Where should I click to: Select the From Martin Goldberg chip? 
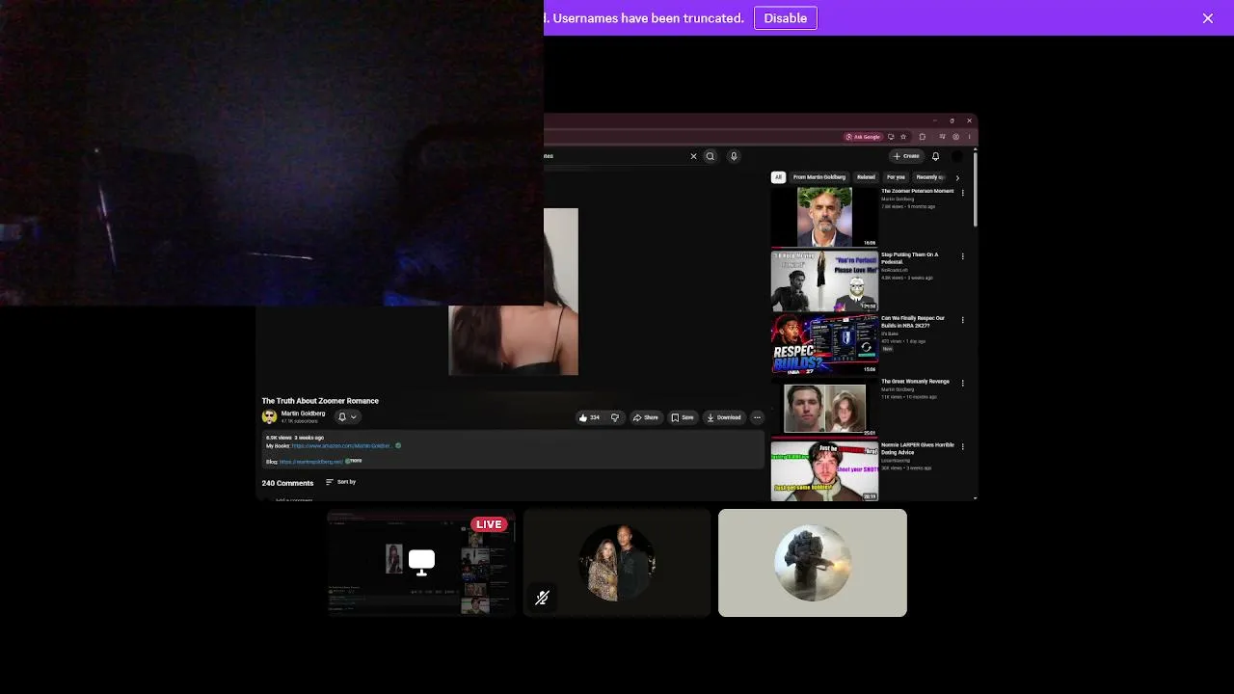tap(819, 177)
